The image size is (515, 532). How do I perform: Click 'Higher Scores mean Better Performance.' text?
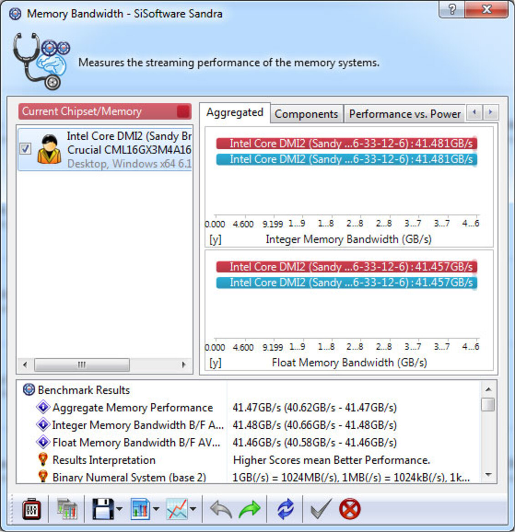pyautogui.click(x=331, y=461)
